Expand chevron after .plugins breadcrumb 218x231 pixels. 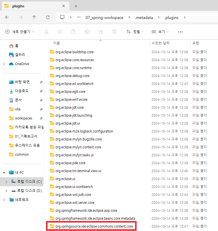click(x=185, y=17)
